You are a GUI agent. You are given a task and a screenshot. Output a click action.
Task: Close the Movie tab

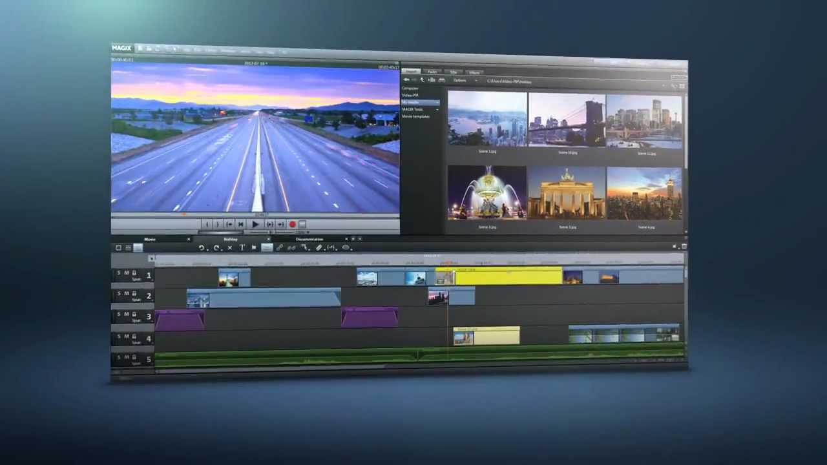click(189, 239)
